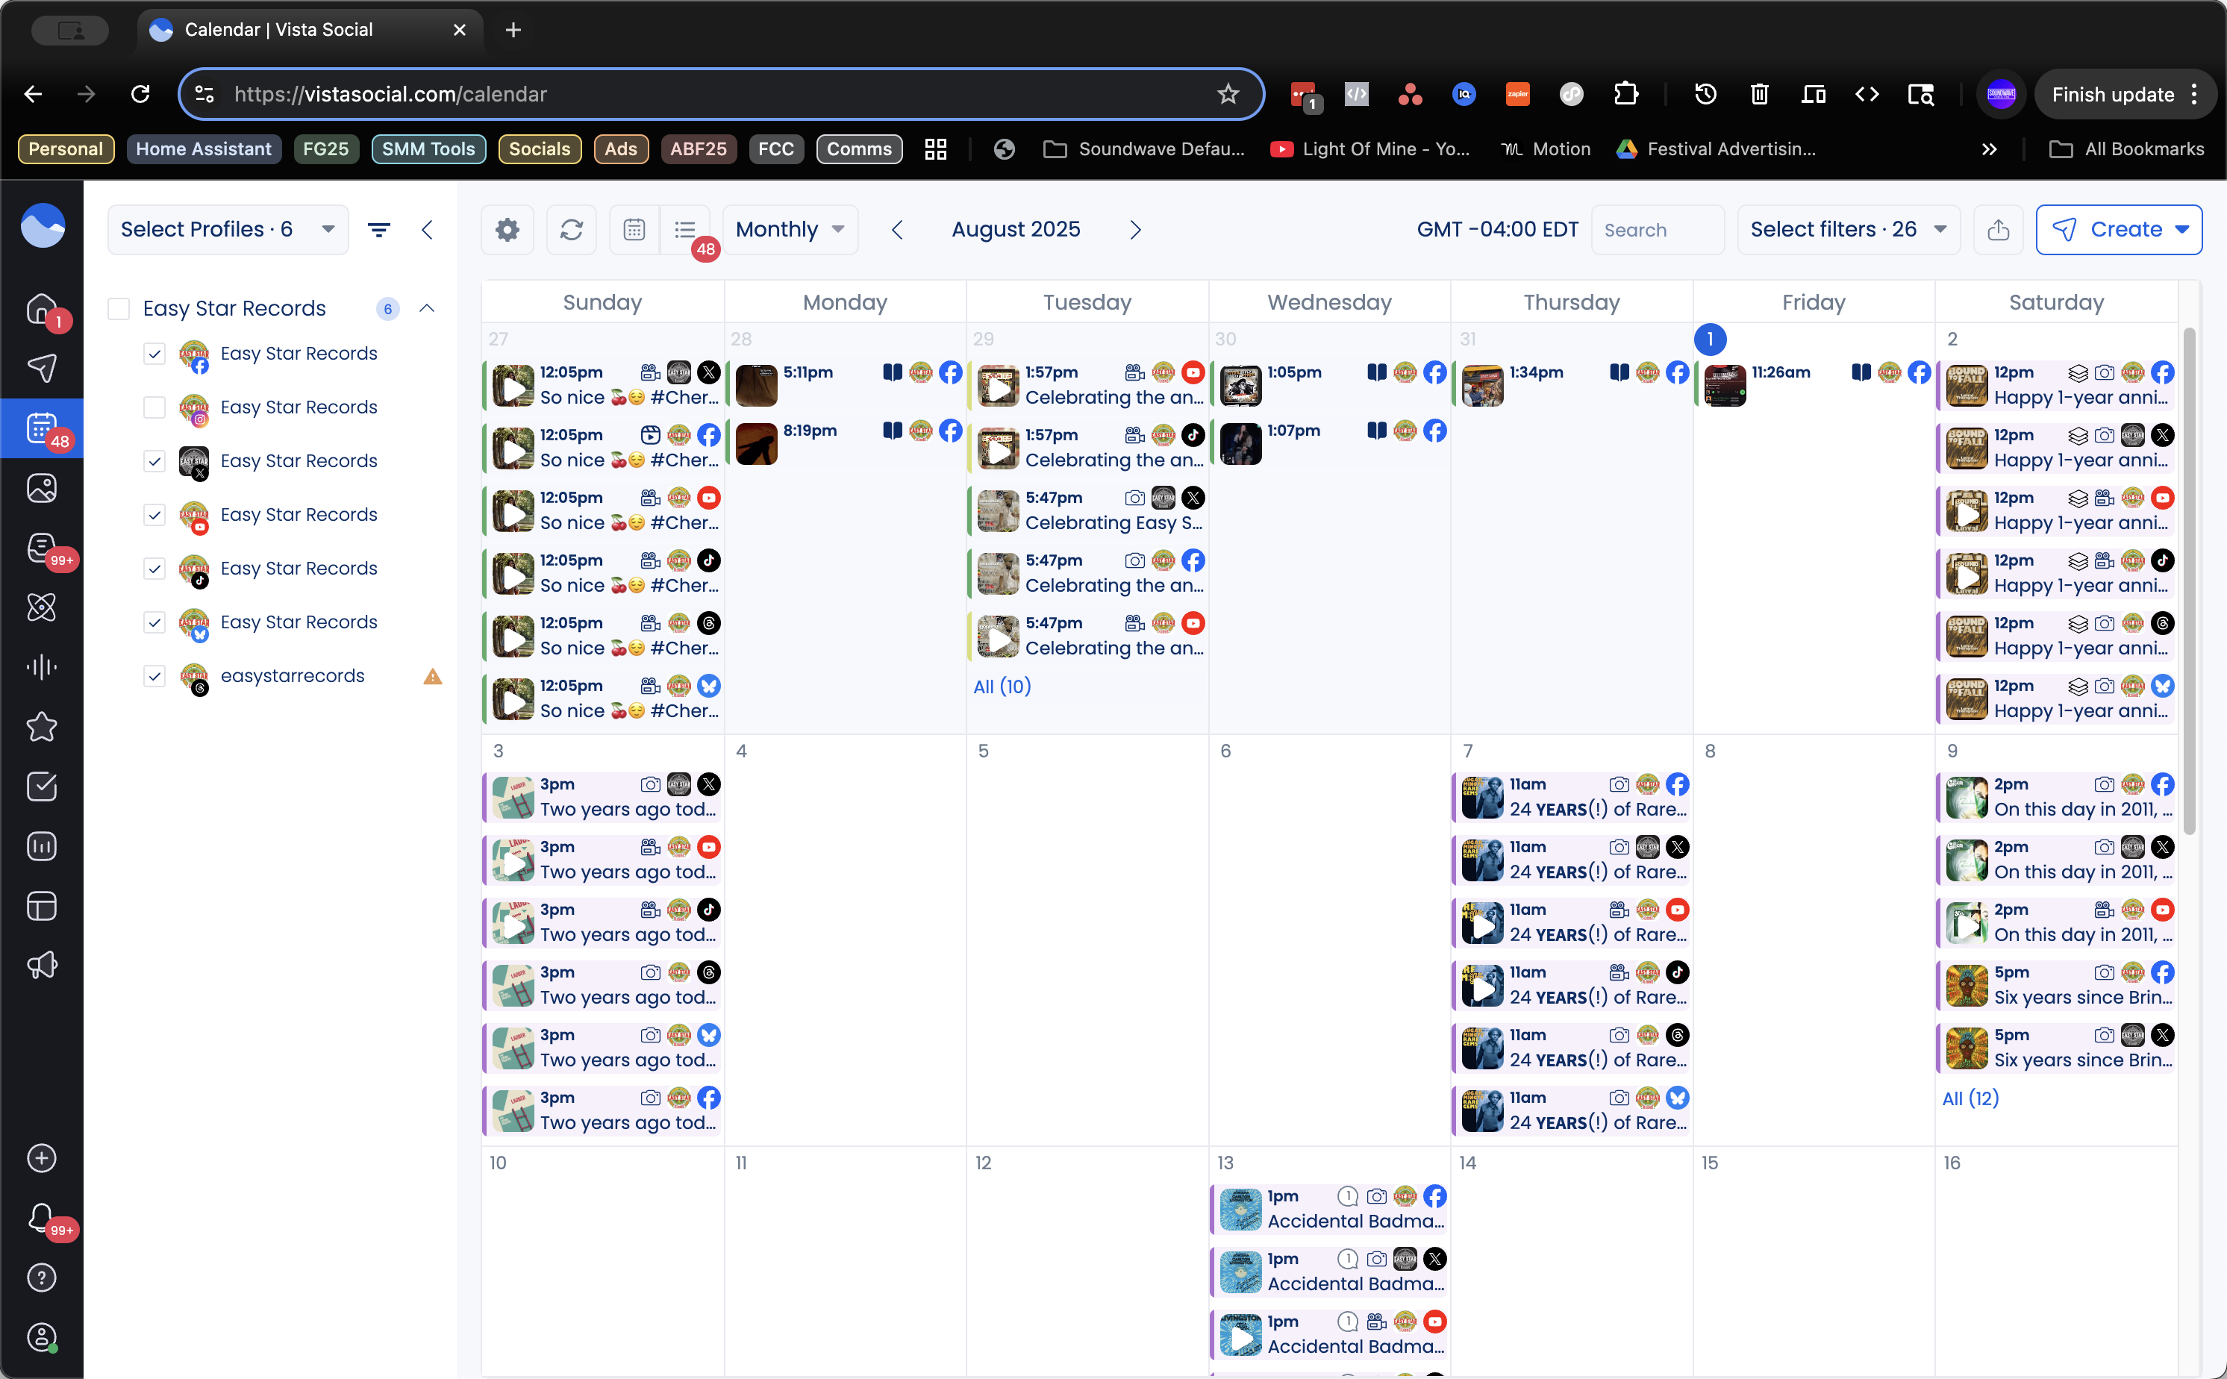2227x1379 pixels.
Task: Switch to list view icon
Action: pyautogui.click(x=685, y=230)
